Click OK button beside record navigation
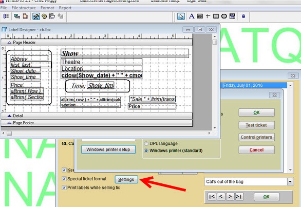 point(267,197)
